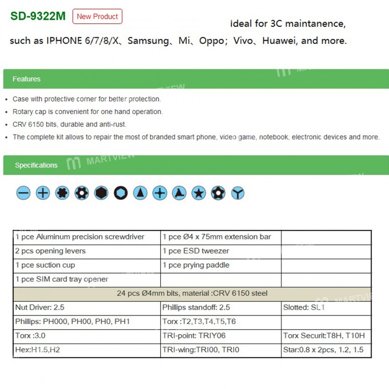Screen dimensions: 389x389
Task: Click 'Rotary cap is convenient' bullet
Action: point(88,112)
